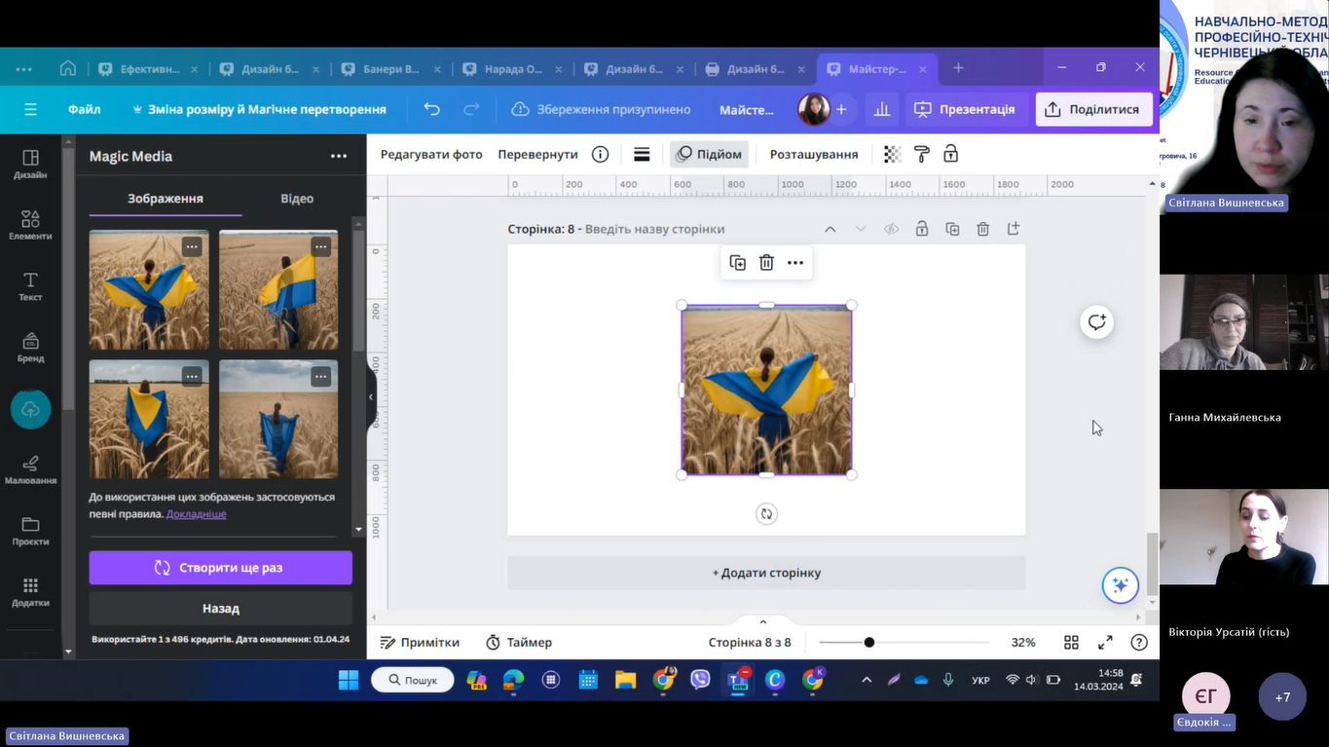Toggle grid view in the bottom bar

pos(1071,643)
